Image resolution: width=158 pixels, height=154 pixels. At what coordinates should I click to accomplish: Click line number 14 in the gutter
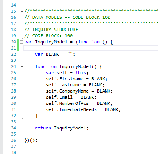click(x=13, y=5)
